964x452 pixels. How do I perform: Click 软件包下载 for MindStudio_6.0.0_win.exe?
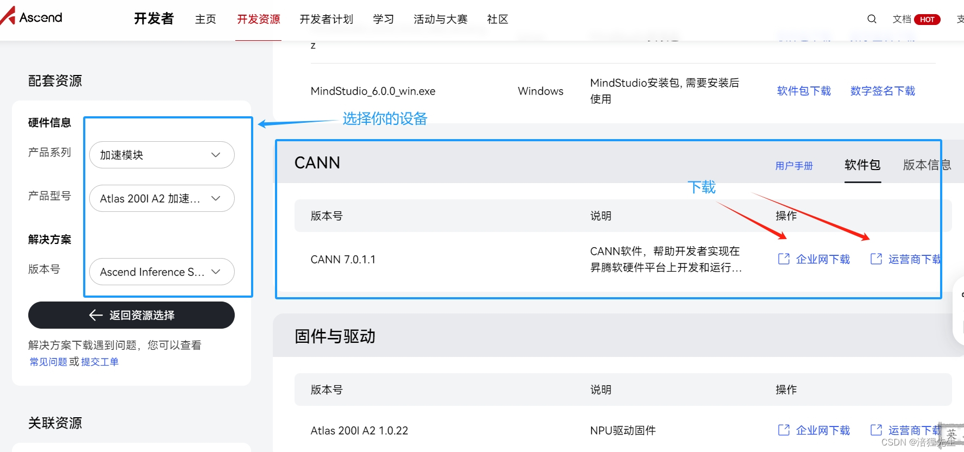tap(804, 91)
